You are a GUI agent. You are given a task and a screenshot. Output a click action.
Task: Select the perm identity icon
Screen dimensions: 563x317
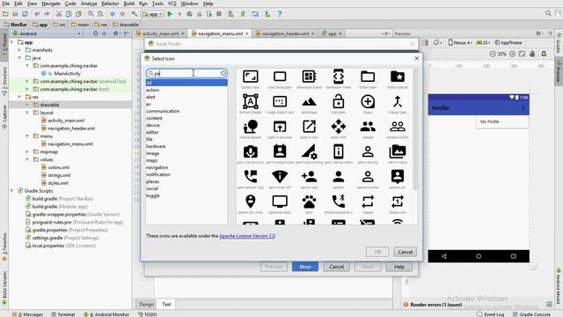[x=368, y=151]
